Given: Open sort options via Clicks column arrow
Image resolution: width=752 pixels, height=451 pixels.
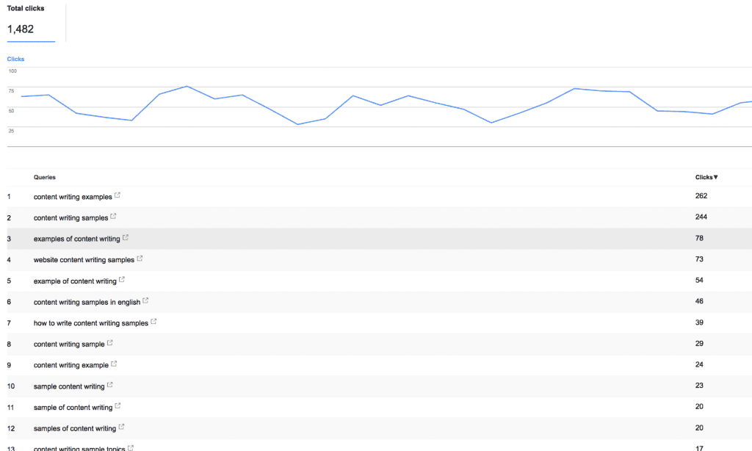Looking at the screenshot, I should click(716, 177).
